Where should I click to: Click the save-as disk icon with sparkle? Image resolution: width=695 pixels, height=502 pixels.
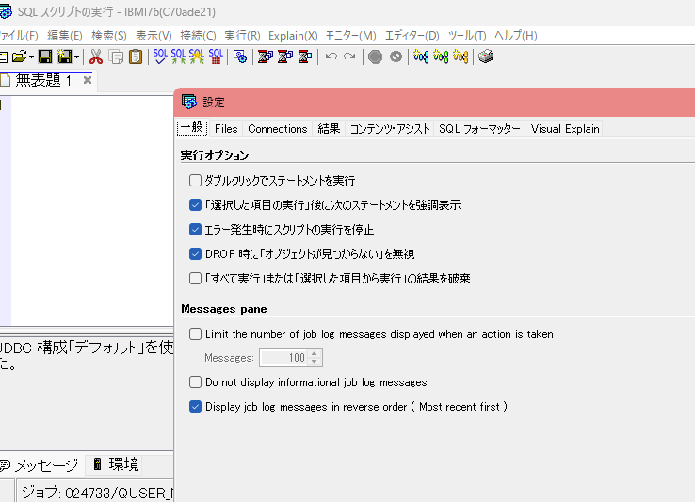pyautogui.click(x=65, y=57)
